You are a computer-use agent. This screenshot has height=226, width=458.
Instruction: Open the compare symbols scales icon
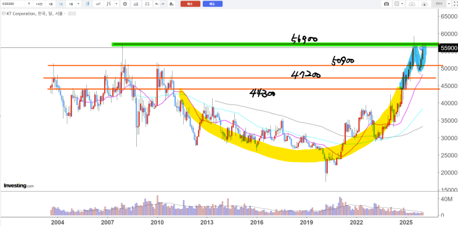tap(147, 4)
